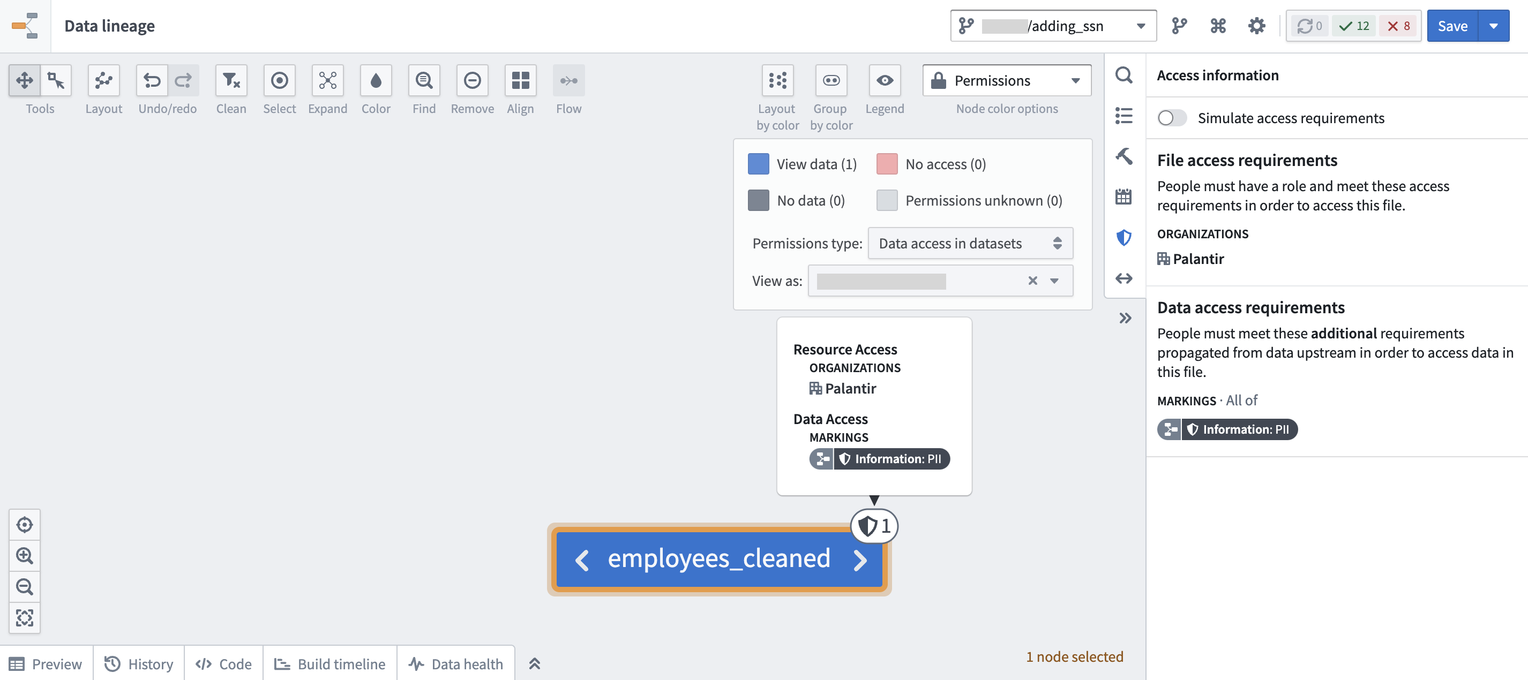Open the Preview tab
Viewport: 1528px width, 680px height.
(x=46, y=663)
